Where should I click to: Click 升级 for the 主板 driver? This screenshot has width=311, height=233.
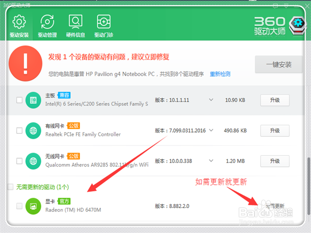click(275, 100)
